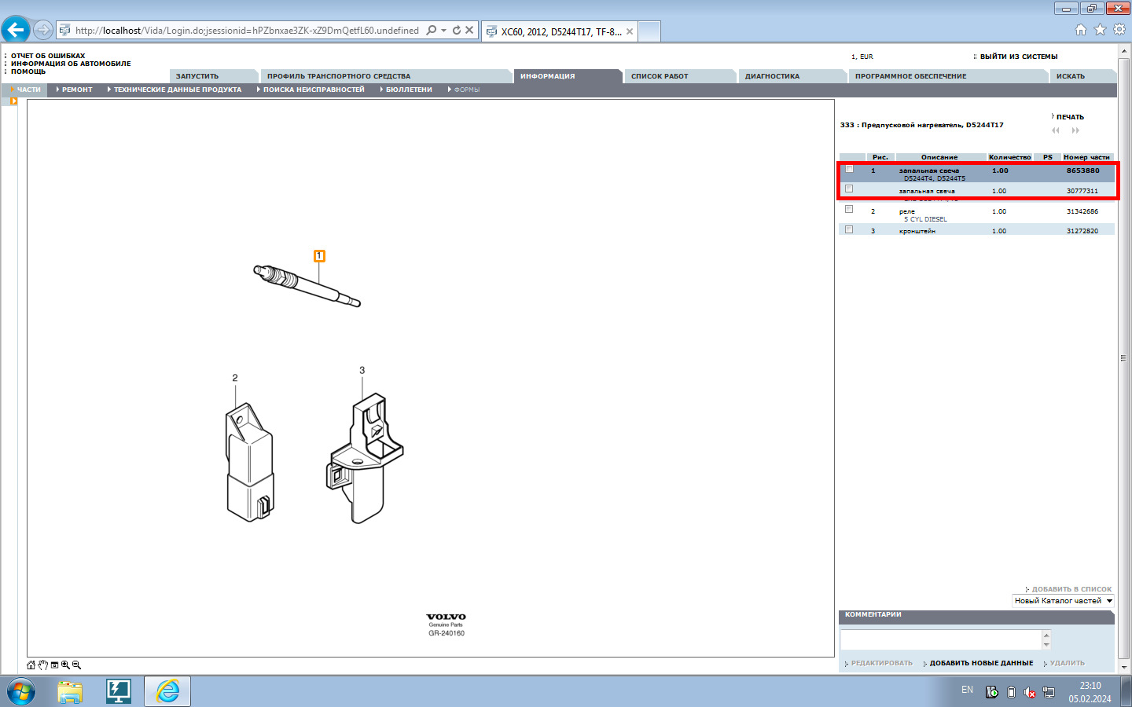This screenshot has width=1132, height=707.
Task: Open the browser Home icon
Action: tap(1081, 30)
